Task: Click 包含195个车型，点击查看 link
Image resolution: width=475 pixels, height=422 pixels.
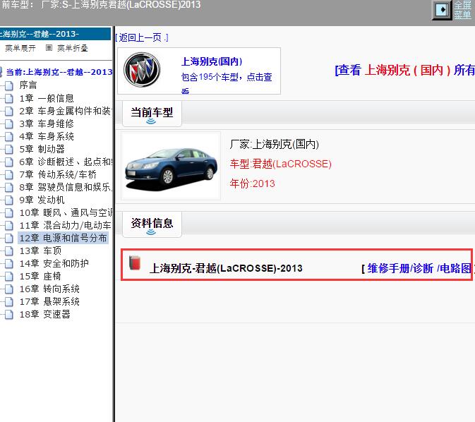Action: [227, 83]
